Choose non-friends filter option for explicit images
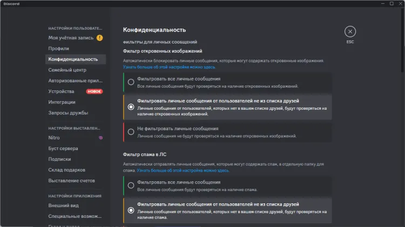 coord(131,107)
